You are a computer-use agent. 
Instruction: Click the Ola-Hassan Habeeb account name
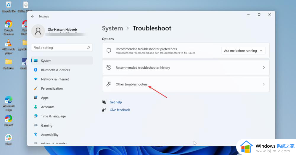pos(62,29)
